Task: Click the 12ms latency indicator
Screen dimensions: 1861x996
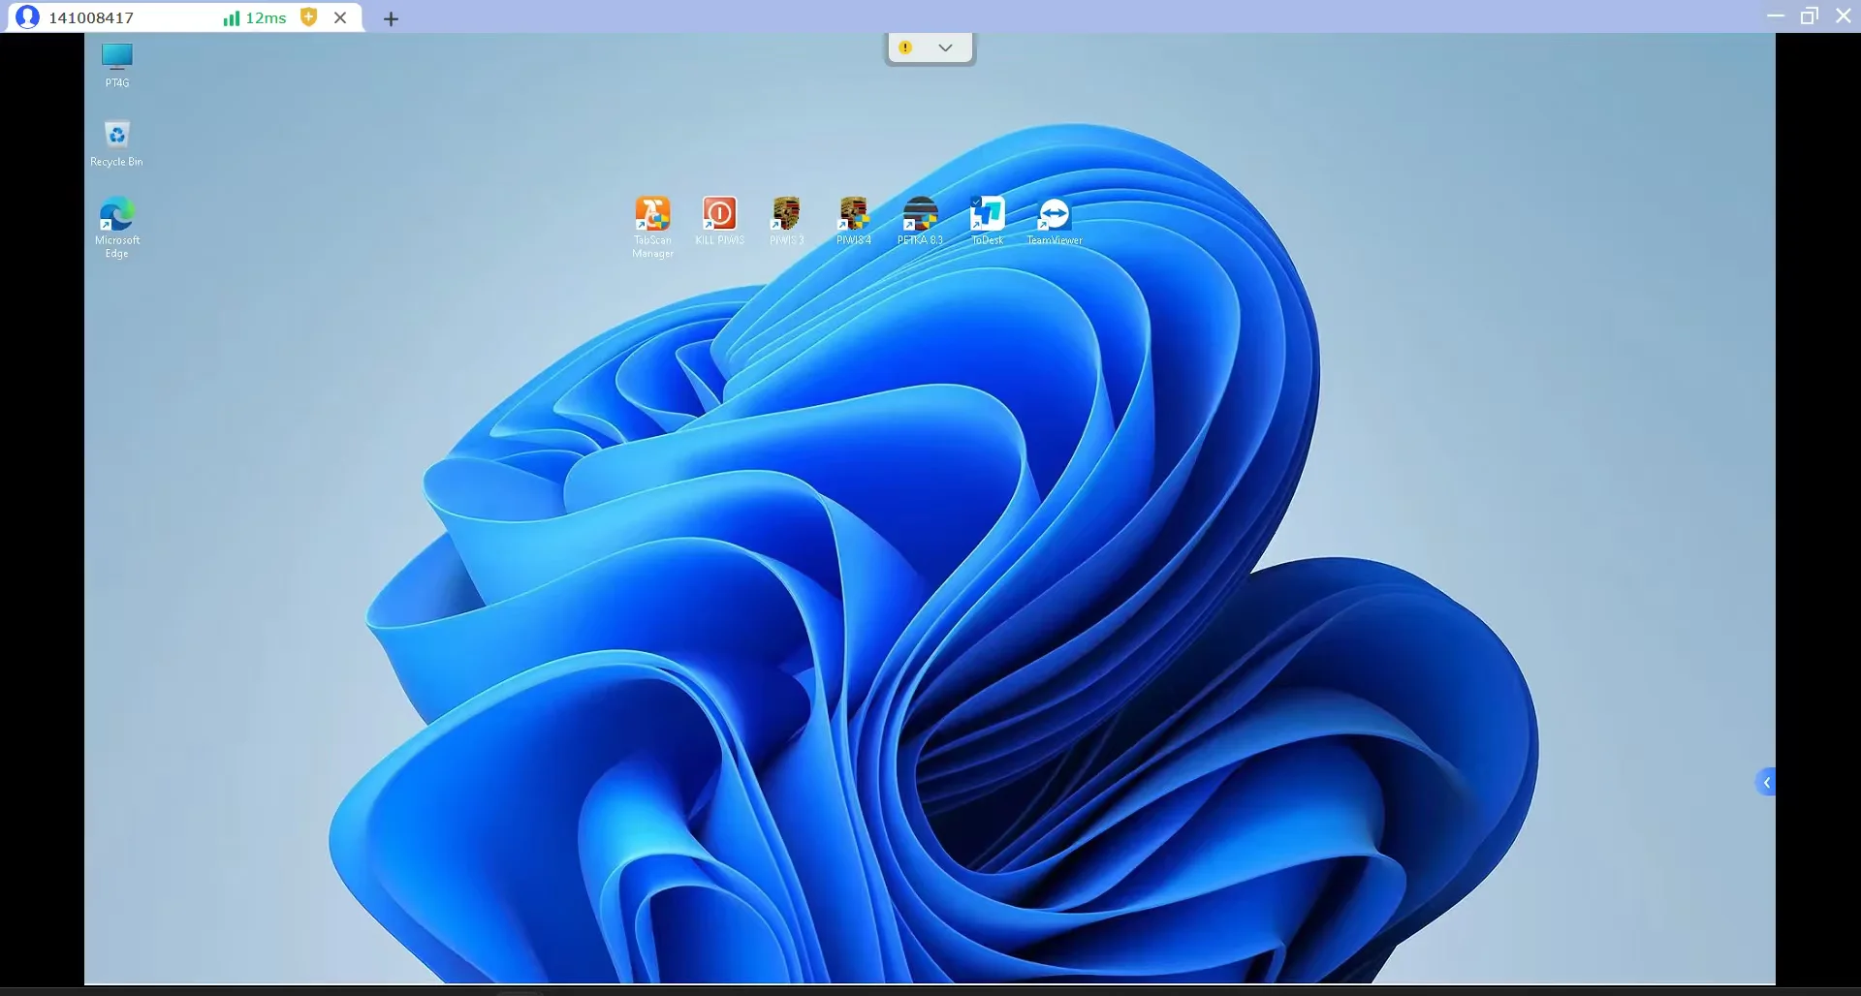Action: pyautogui.click(x=255, y=17)
